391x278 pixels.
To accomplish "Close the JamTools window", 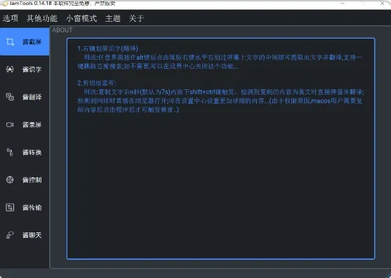I will (382, 4).
